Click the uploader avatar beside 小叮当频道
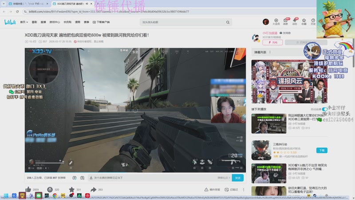This screenshot has width=355, height=200. [256, 38]
